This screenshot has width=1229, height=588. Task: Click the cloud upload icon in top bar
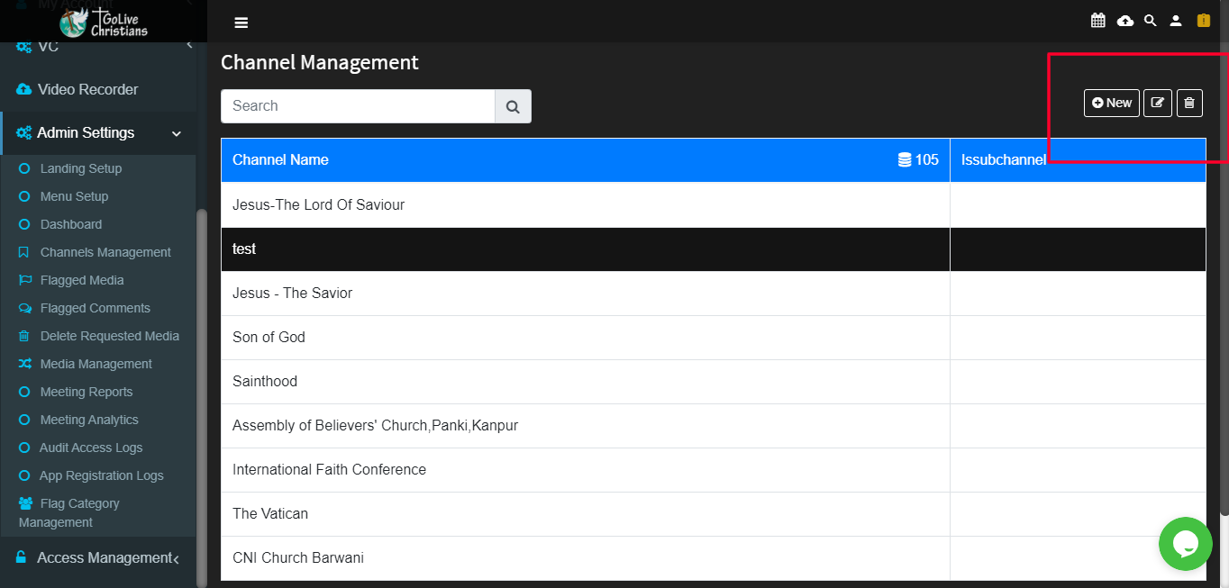click(1124, 21)
